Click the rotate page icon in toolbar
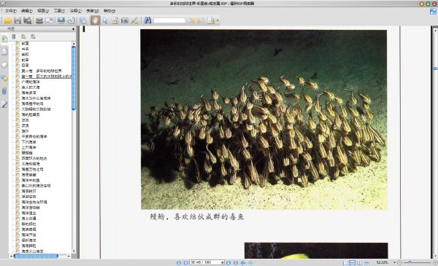This screenshot has height=266, width=438. (72, 20)
